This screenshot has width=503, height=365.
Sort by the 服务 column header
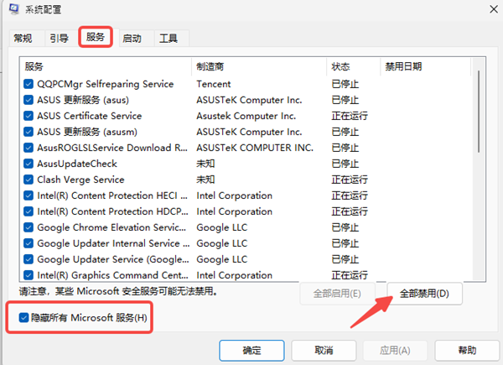point(106,66)
